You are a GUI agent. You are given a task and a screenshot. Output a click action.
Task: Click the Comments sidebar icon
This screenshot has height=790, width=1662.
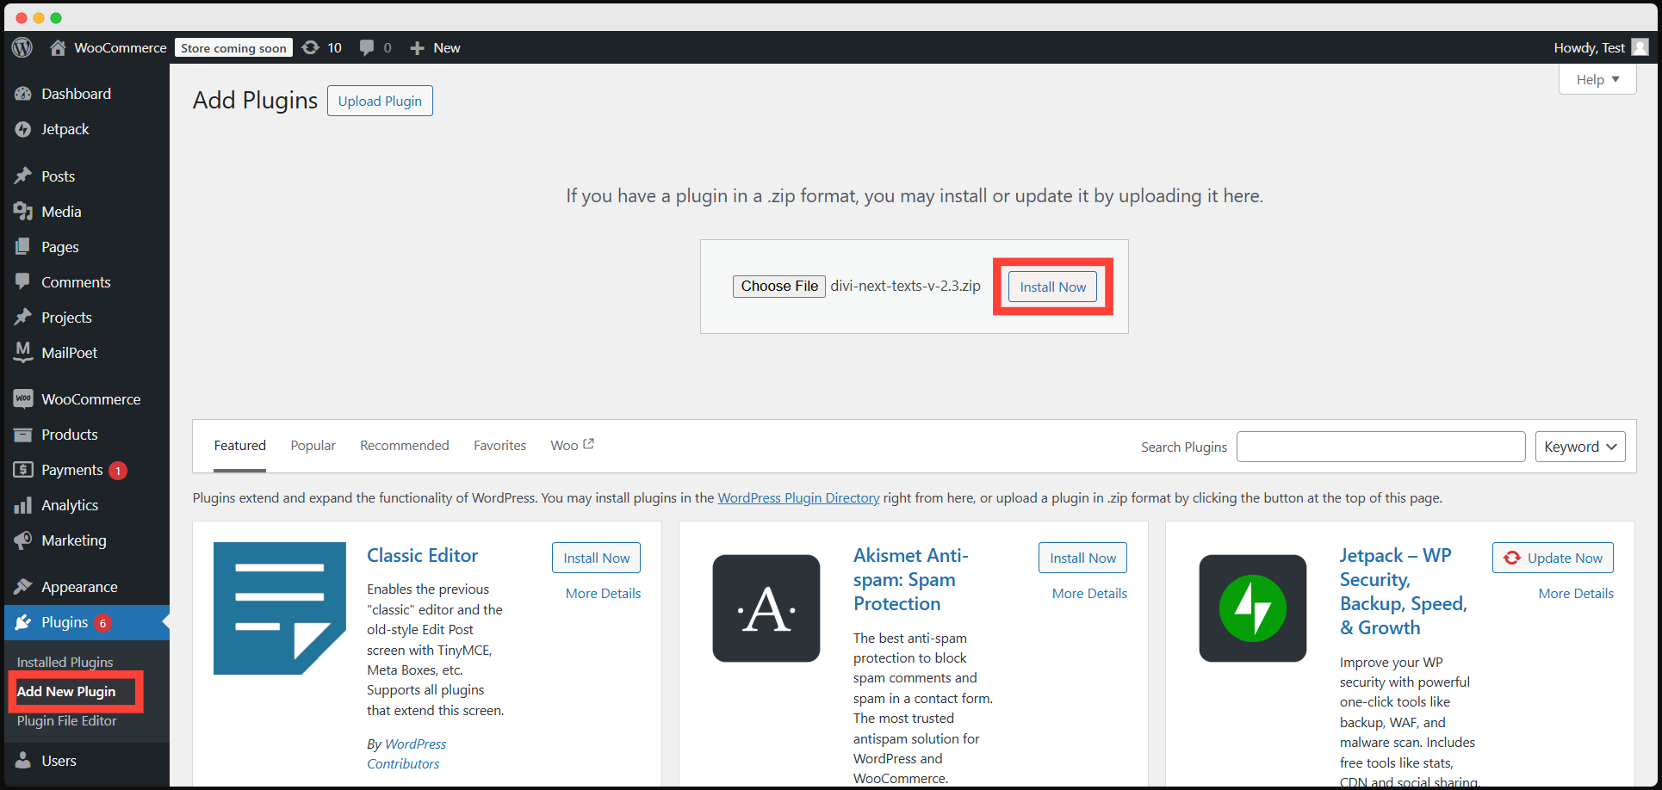[x=23, y=281]
